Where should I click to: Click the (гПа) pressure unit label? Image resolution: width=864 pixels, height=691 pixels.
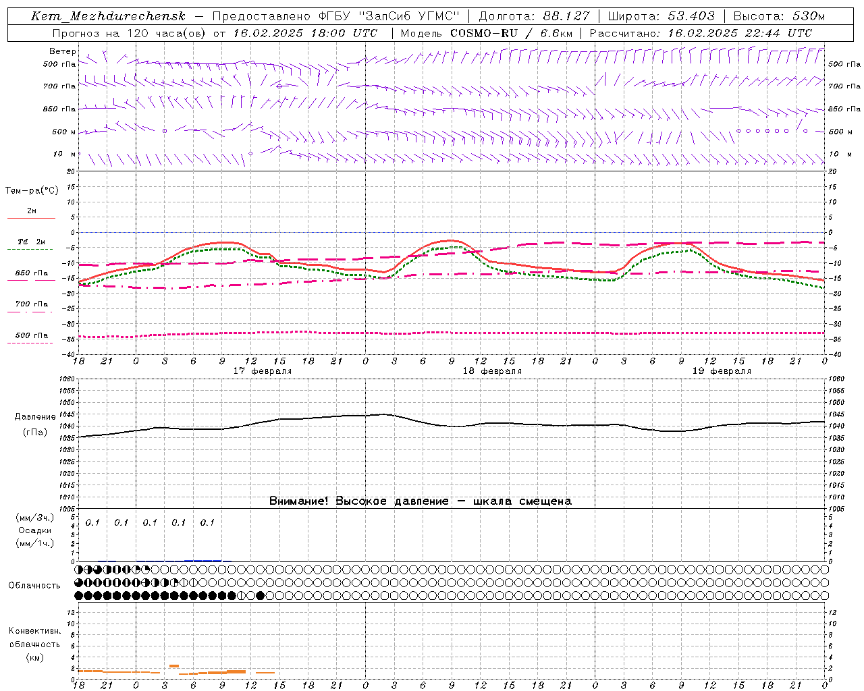coord(35,432)
